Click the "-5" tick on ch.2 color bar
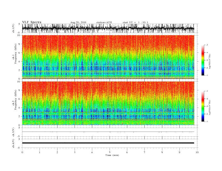Image resolution: width=222 pixels, height=171 pixels. [207, 106]
